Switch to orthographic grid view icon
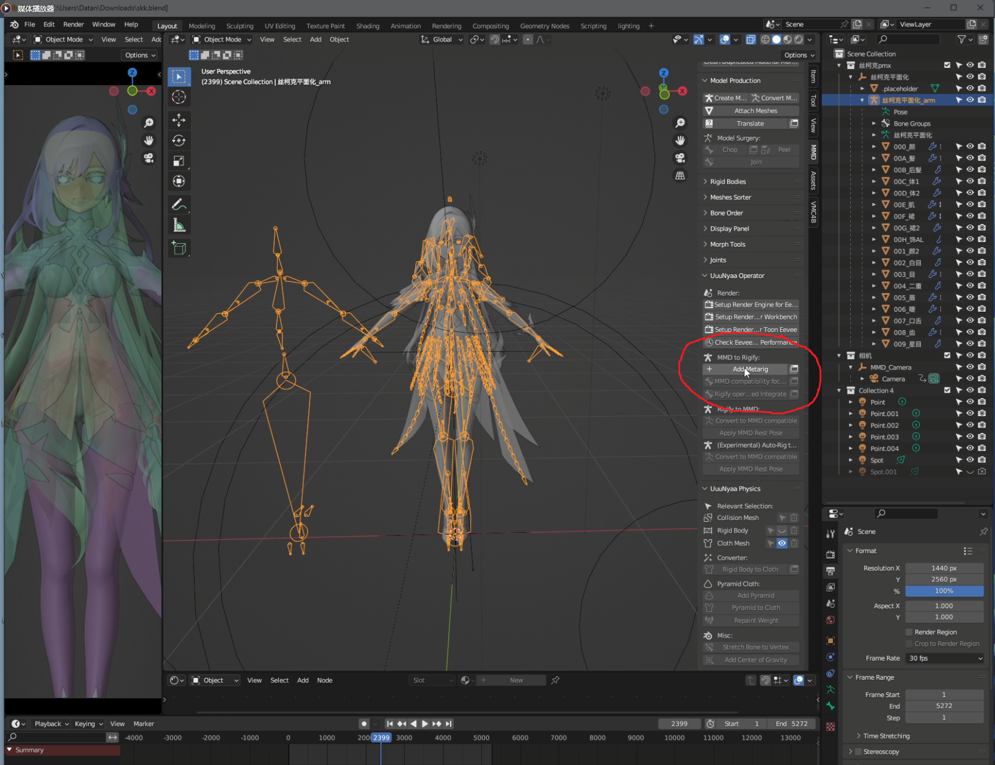 click(x=680, y=176)
